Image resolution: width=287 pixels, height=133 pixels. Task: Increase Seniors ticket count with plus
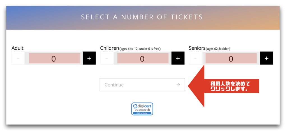[x=267, y=58]
